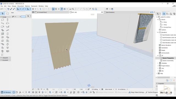Select the Stair tool
Screen dimensions: 176x99
[2, 30]
